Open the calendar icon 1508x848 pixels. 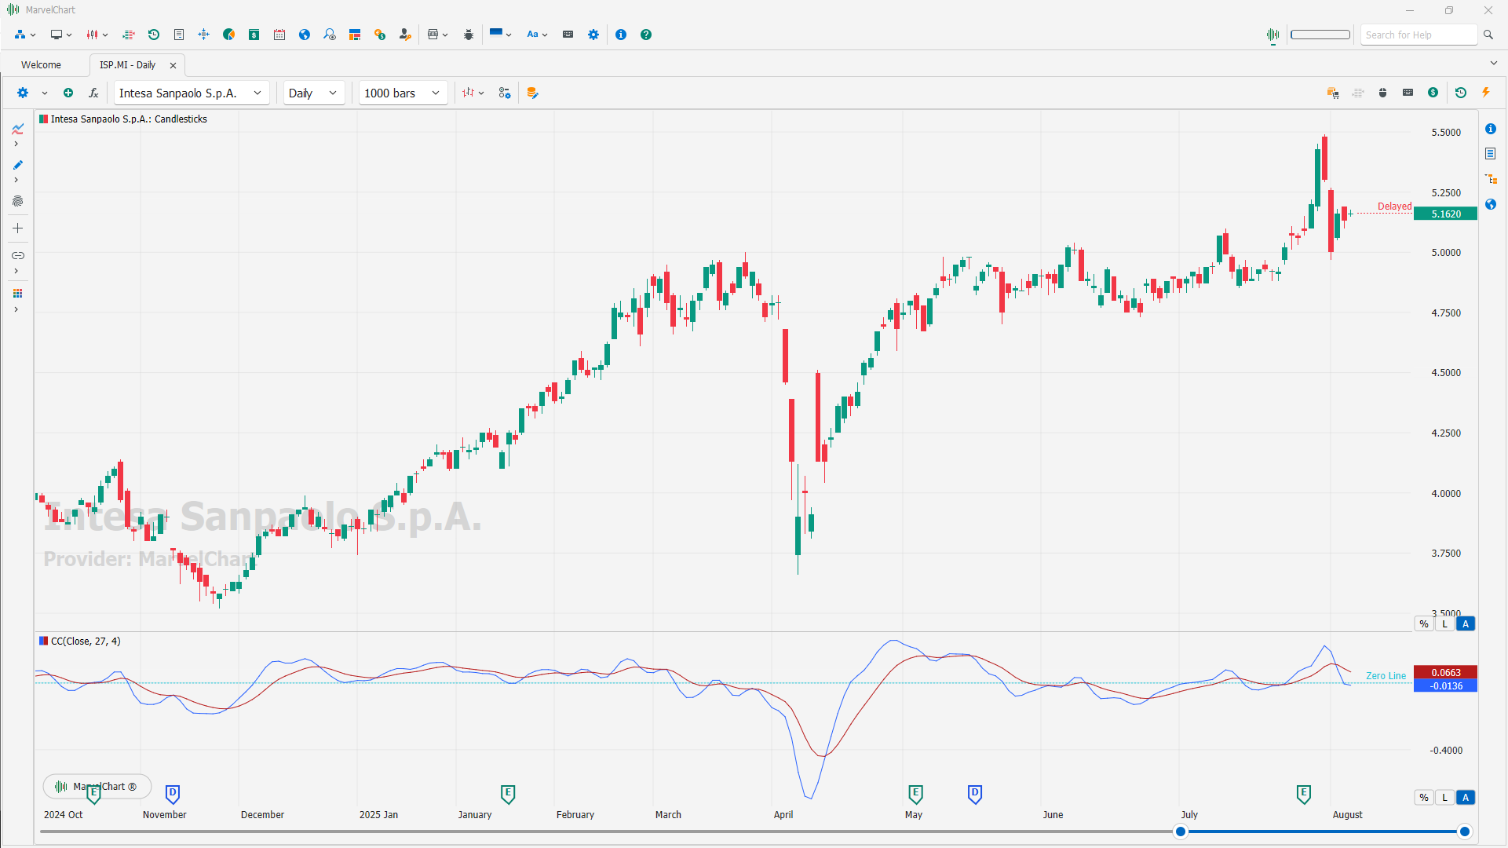[x=279, y=35]
